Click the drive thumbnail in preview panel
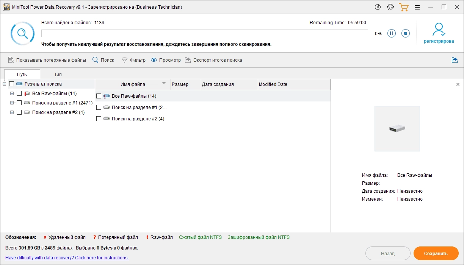This screenshot has width=464, height=265. tap(397, 129)
